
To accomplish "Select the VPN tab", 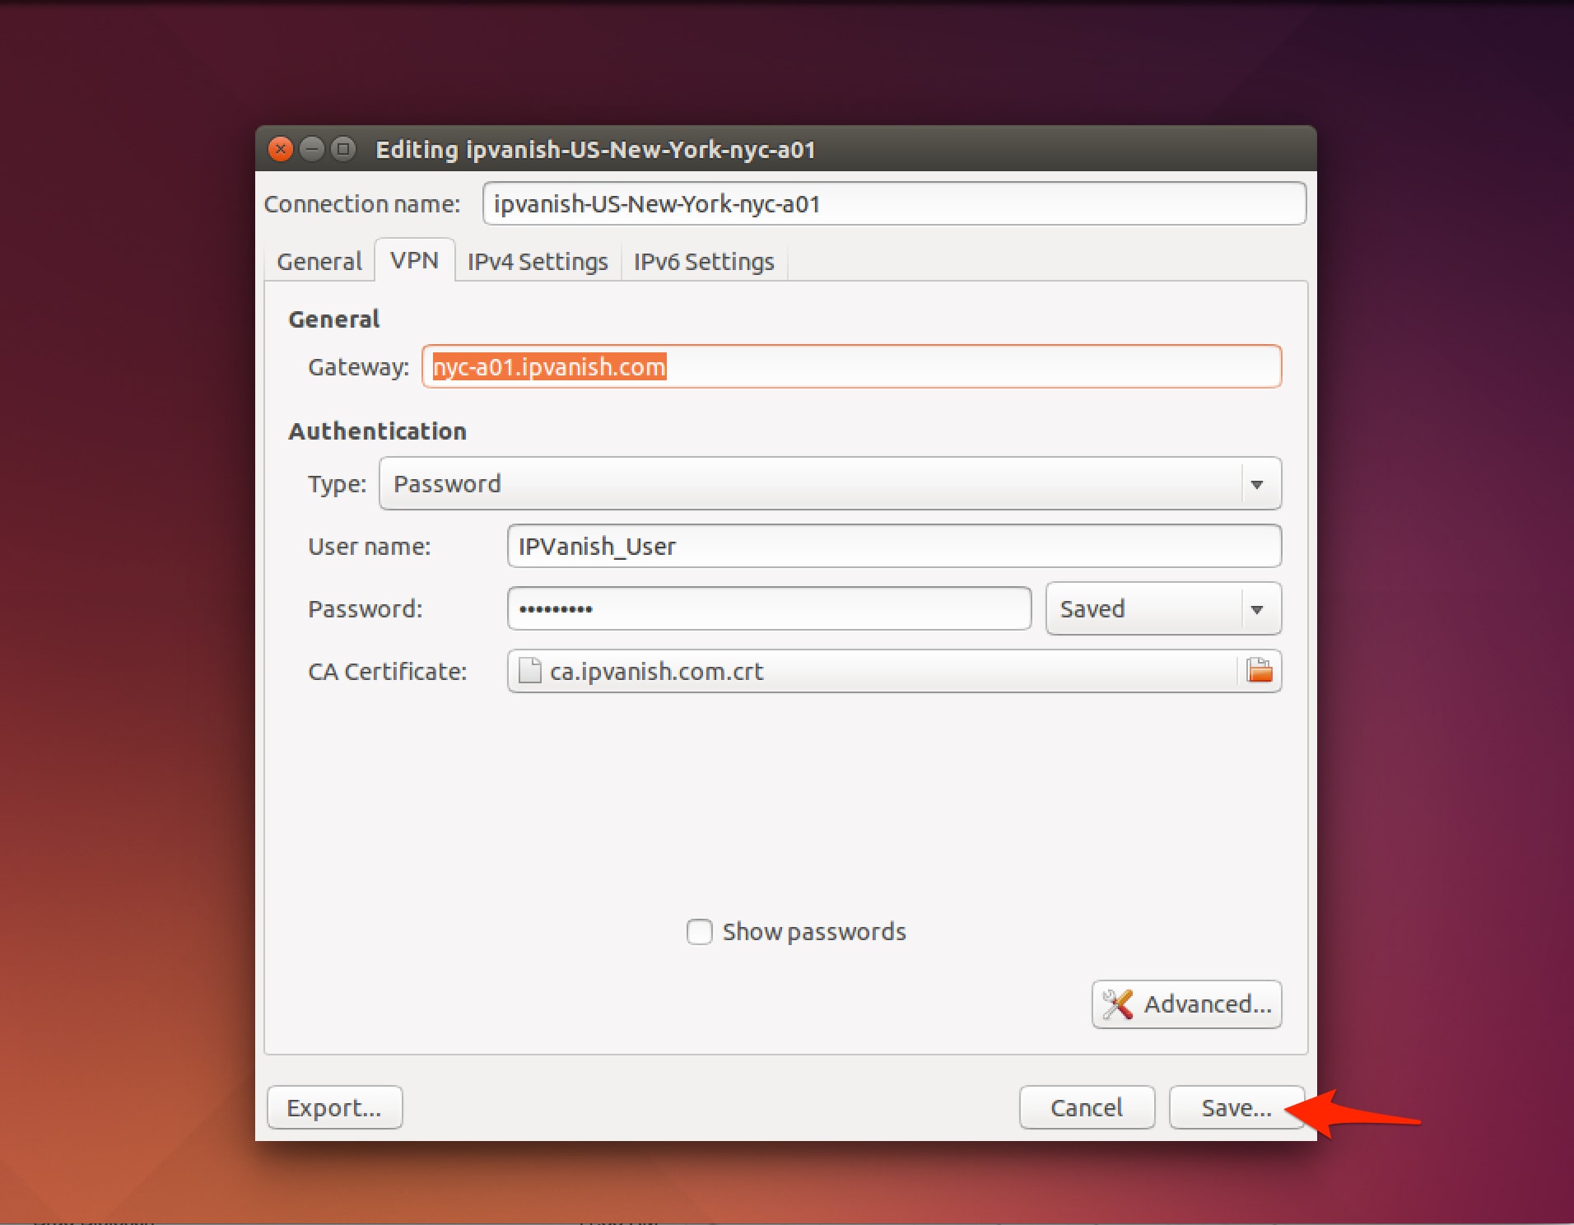I will pos(414,260).
